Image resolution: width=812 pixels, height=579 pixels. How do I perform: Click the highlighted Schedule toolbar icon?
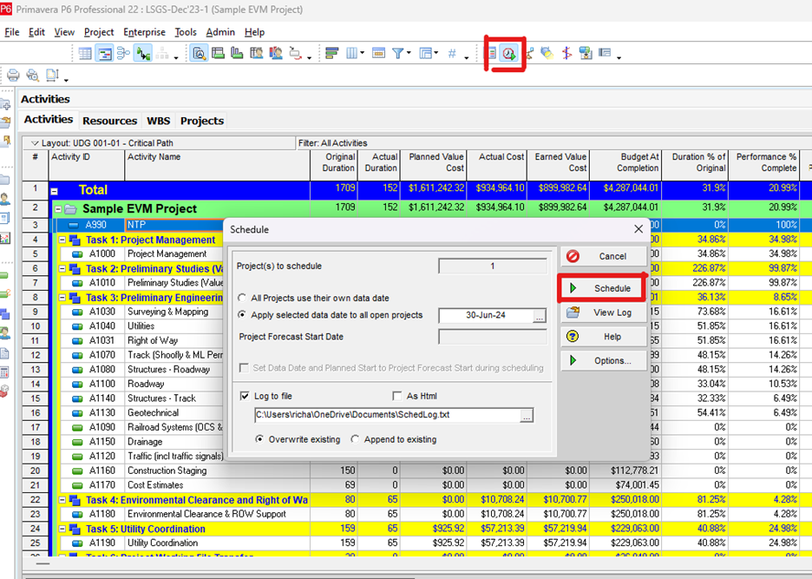(507, 53)
